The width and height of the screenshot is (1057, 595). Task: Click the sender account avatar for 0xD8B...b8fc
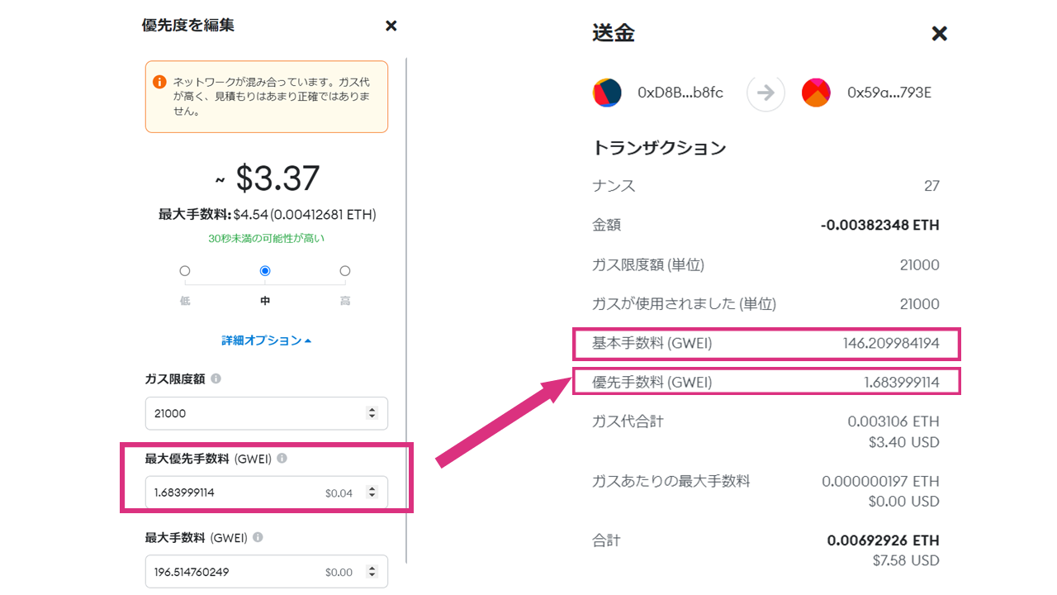(x=609, y=93)
